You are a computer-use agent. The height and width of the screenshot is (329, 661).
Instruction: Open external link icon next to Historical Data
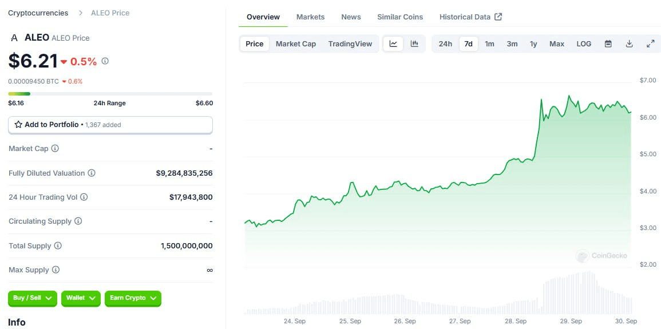498,17
